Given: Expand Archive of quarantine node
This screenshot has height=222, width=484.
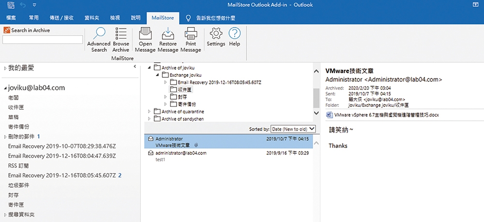Looking at the screenshot, I should 150,111.
